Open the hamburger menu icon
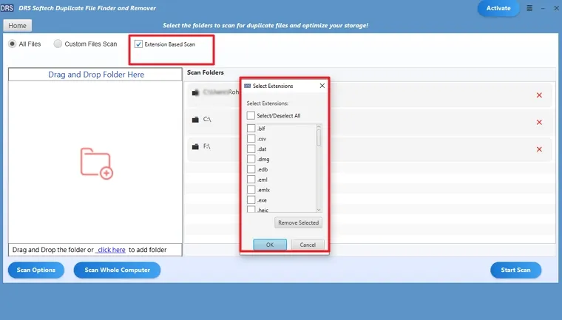 (529, 8)
